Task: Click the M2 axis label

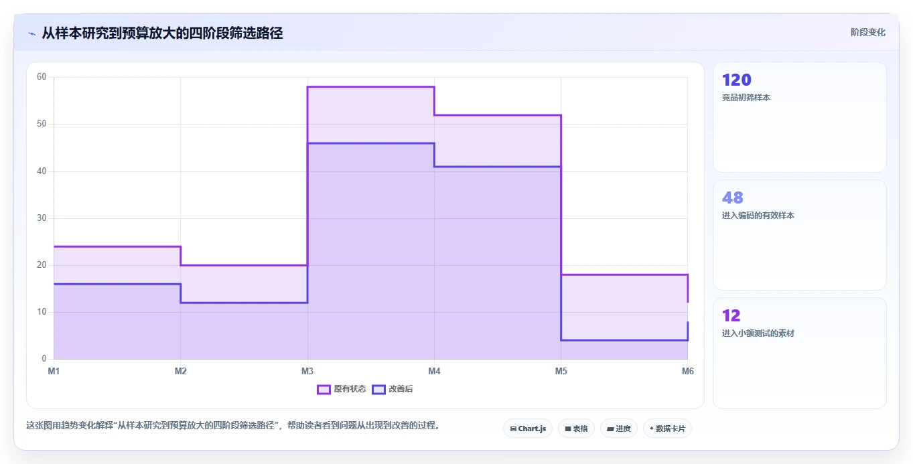Action: pyautogui.click(x=180, y=371)
